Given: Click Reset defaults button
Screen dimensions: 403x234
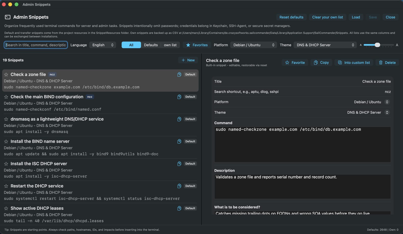Looking at the screenshot, I should point(291,17).
